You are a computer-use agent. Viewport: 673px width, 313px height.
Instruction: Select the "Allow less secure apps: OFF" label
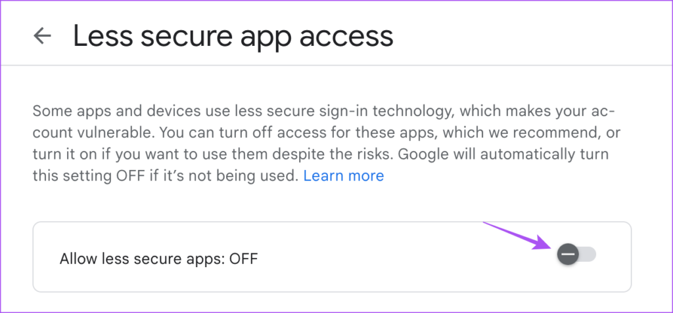[158, 259]
